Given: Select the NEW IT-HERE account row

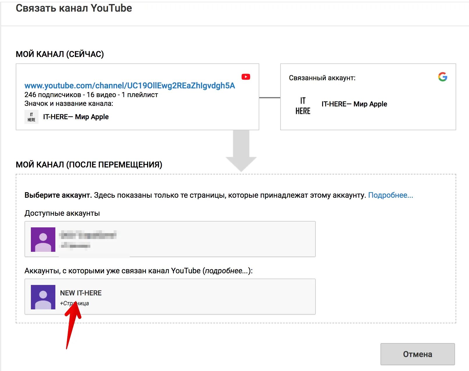Looking at the screenshot, I should pos(170,297).
